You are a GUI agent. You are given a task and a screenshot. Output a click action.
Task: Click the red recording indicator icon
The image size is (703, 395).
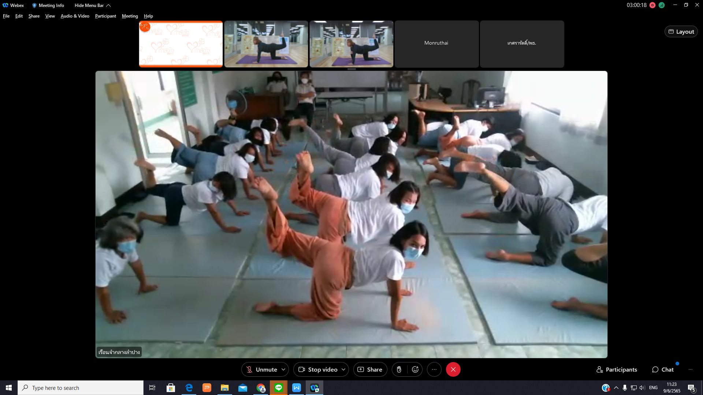tap(652, 5)
